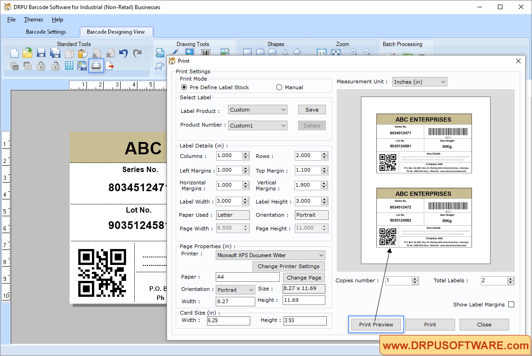532x356 pixels.
Task: Click the Change Page button
Action: click(x=304, y=278)
